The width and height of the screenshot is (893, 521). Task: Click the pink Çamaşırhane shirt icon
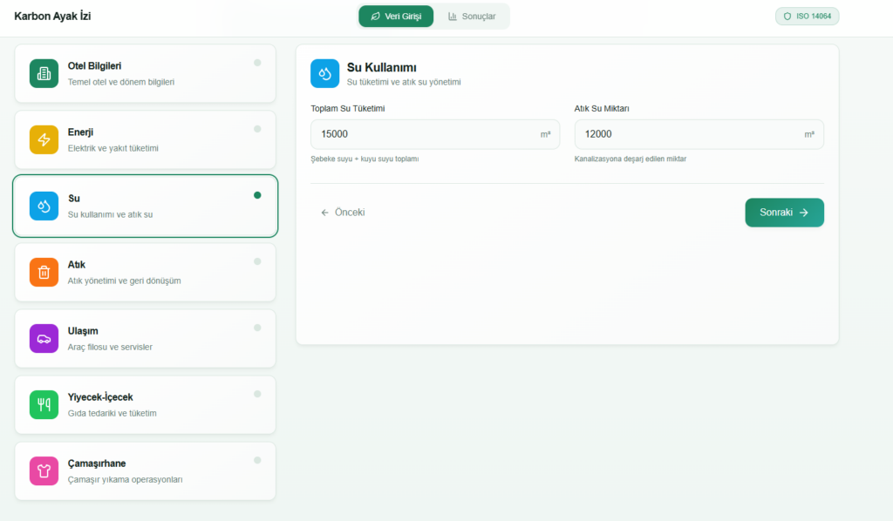click(44, 470)
